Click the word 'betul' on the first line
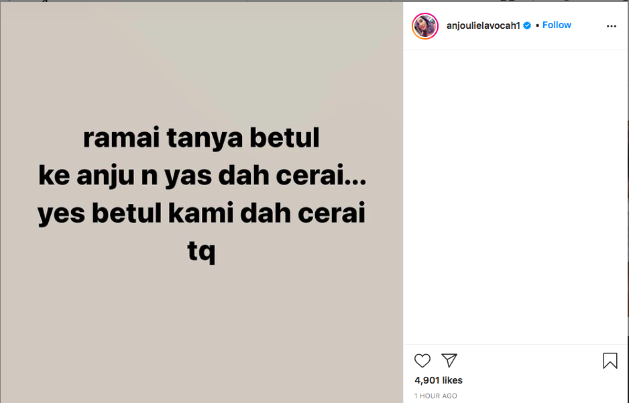This screenshot has width=629, height=403. click(284, 138)
